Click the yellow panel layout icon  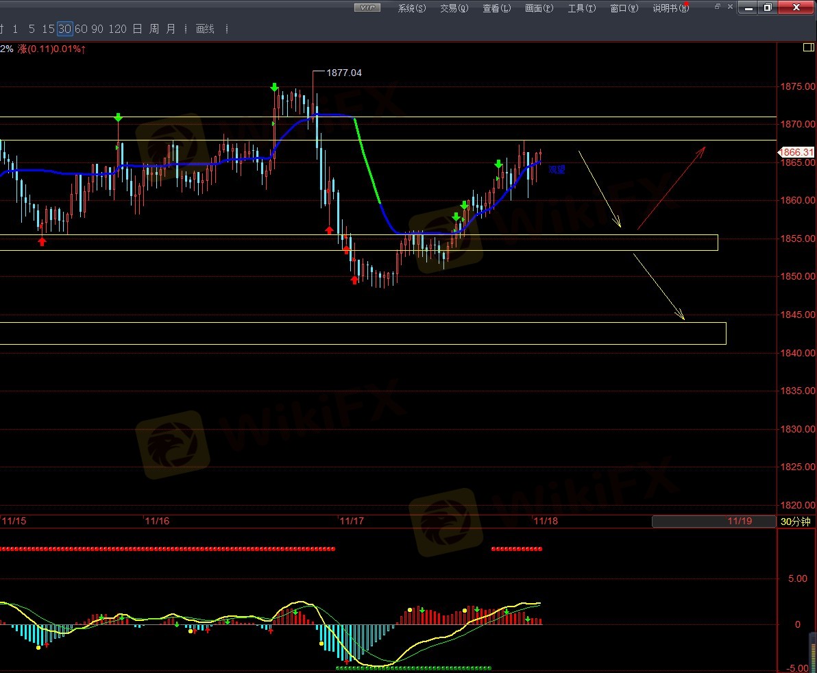(808, 48)
